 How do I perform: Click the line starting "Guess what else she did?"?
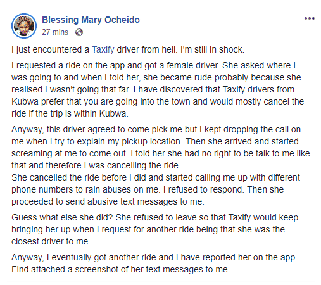pos(154,217)
